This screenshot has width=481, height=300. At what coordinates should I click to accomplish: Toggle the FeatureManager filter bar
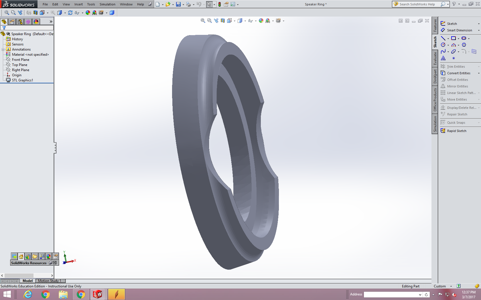click(4, 28)
